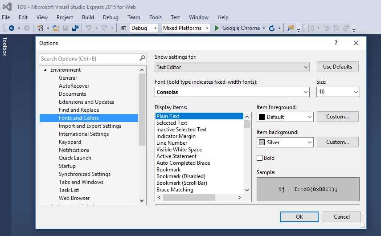The image size is (381, 236).
Task: Open the Edit menu
Action: point(23,17)
